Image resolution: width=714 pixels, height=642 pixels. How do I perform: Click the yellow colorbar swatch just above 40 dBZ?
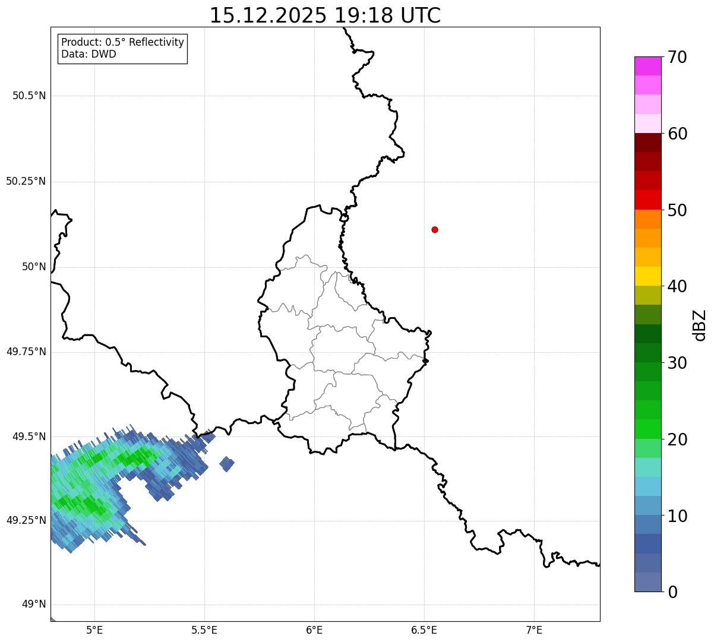coord(647,276)
